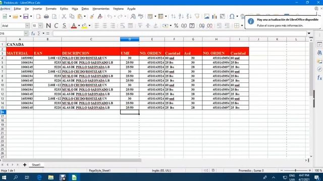Remove a decimal place icon
This screenshot has width=323, height=181.
[210, 26]
